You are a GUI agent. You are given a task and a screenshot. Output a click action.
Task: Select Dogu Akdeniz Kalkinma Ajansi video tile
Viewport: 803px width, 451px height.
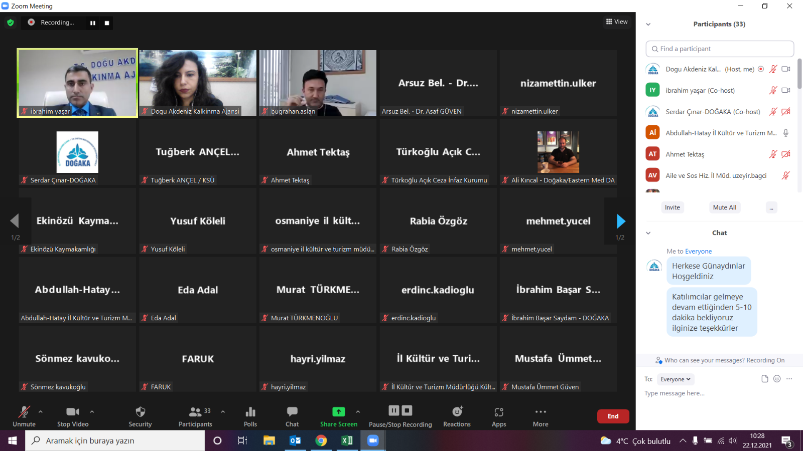[198, 83]
